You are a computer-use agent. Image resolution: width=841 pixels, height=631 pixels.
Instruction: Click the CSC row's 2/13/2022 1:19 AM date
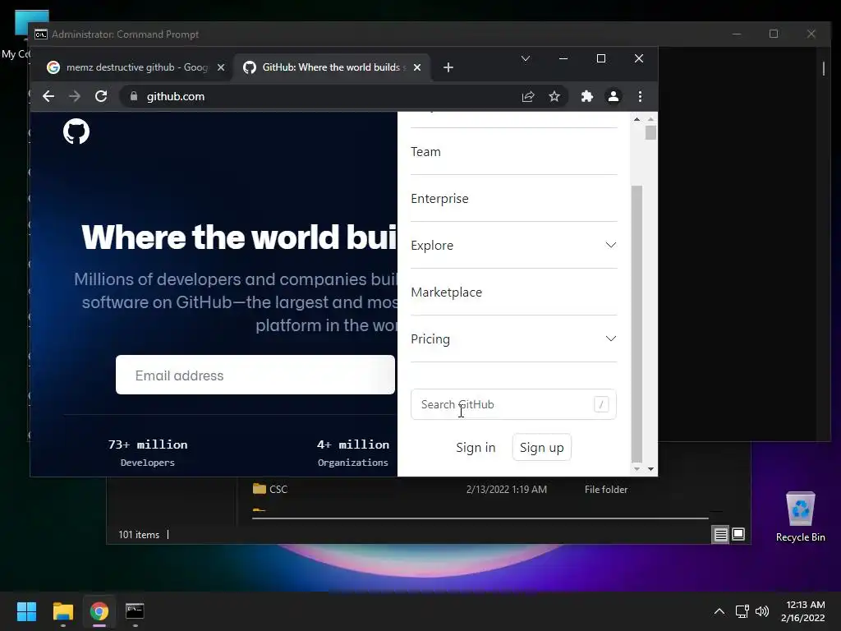[506, 490]
